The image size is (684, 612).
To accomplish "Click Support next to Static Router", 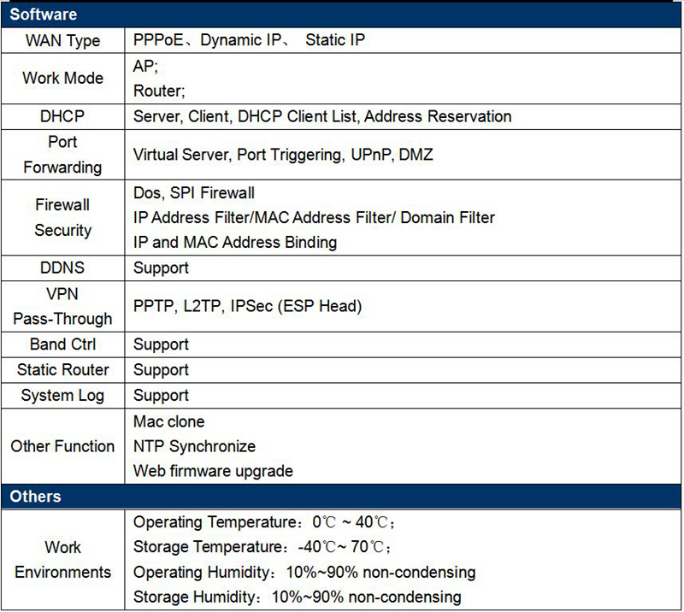I will click(x=161, y=370).
